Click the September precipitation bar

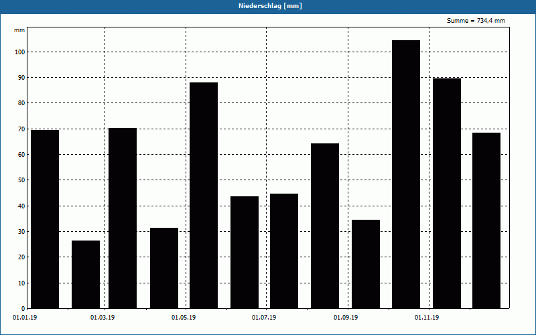[x=366, y=264]
